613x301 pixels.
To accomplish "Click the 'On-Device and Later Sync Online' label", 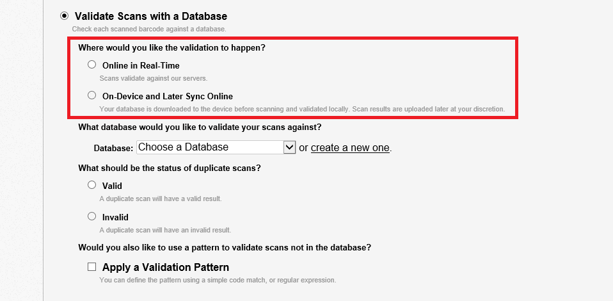I will point(167,96).
